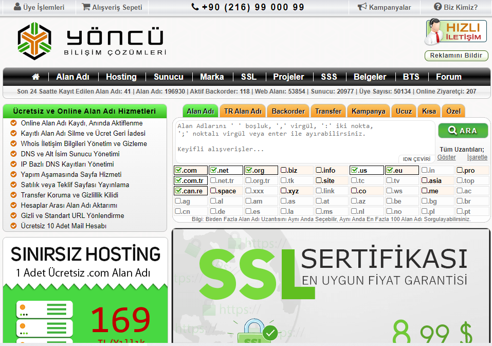The width and height of the screenshot is (492, 346).
Task: Uncheck the .org extension checkbox
Action: pyautogui.click(x=248, y=170)
